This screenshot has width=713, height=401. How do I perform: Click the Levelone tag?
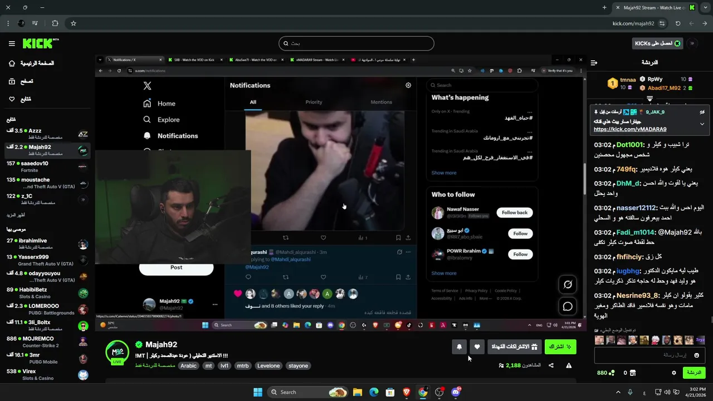click(268, 366)
